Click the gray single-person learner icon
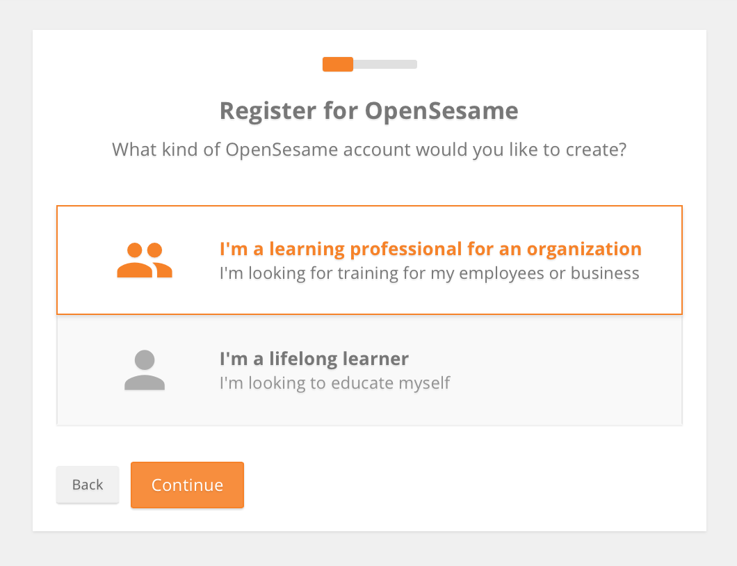Viewport: 737px width, 566px height. point(144,370)
